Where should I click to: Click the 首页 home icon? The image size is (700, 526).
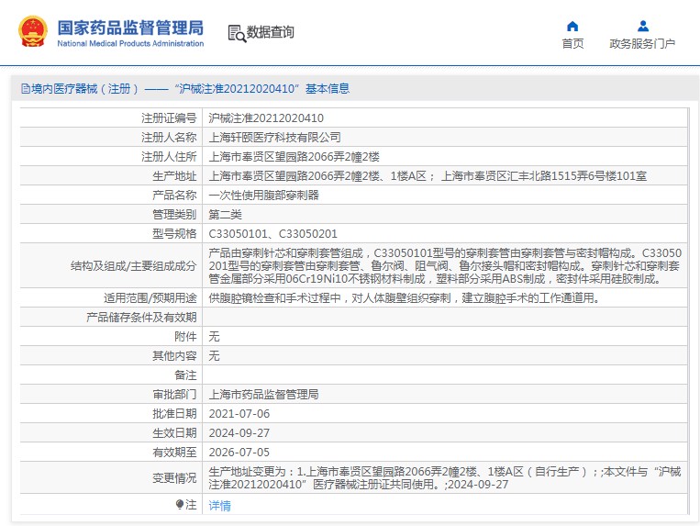point(572,27)
